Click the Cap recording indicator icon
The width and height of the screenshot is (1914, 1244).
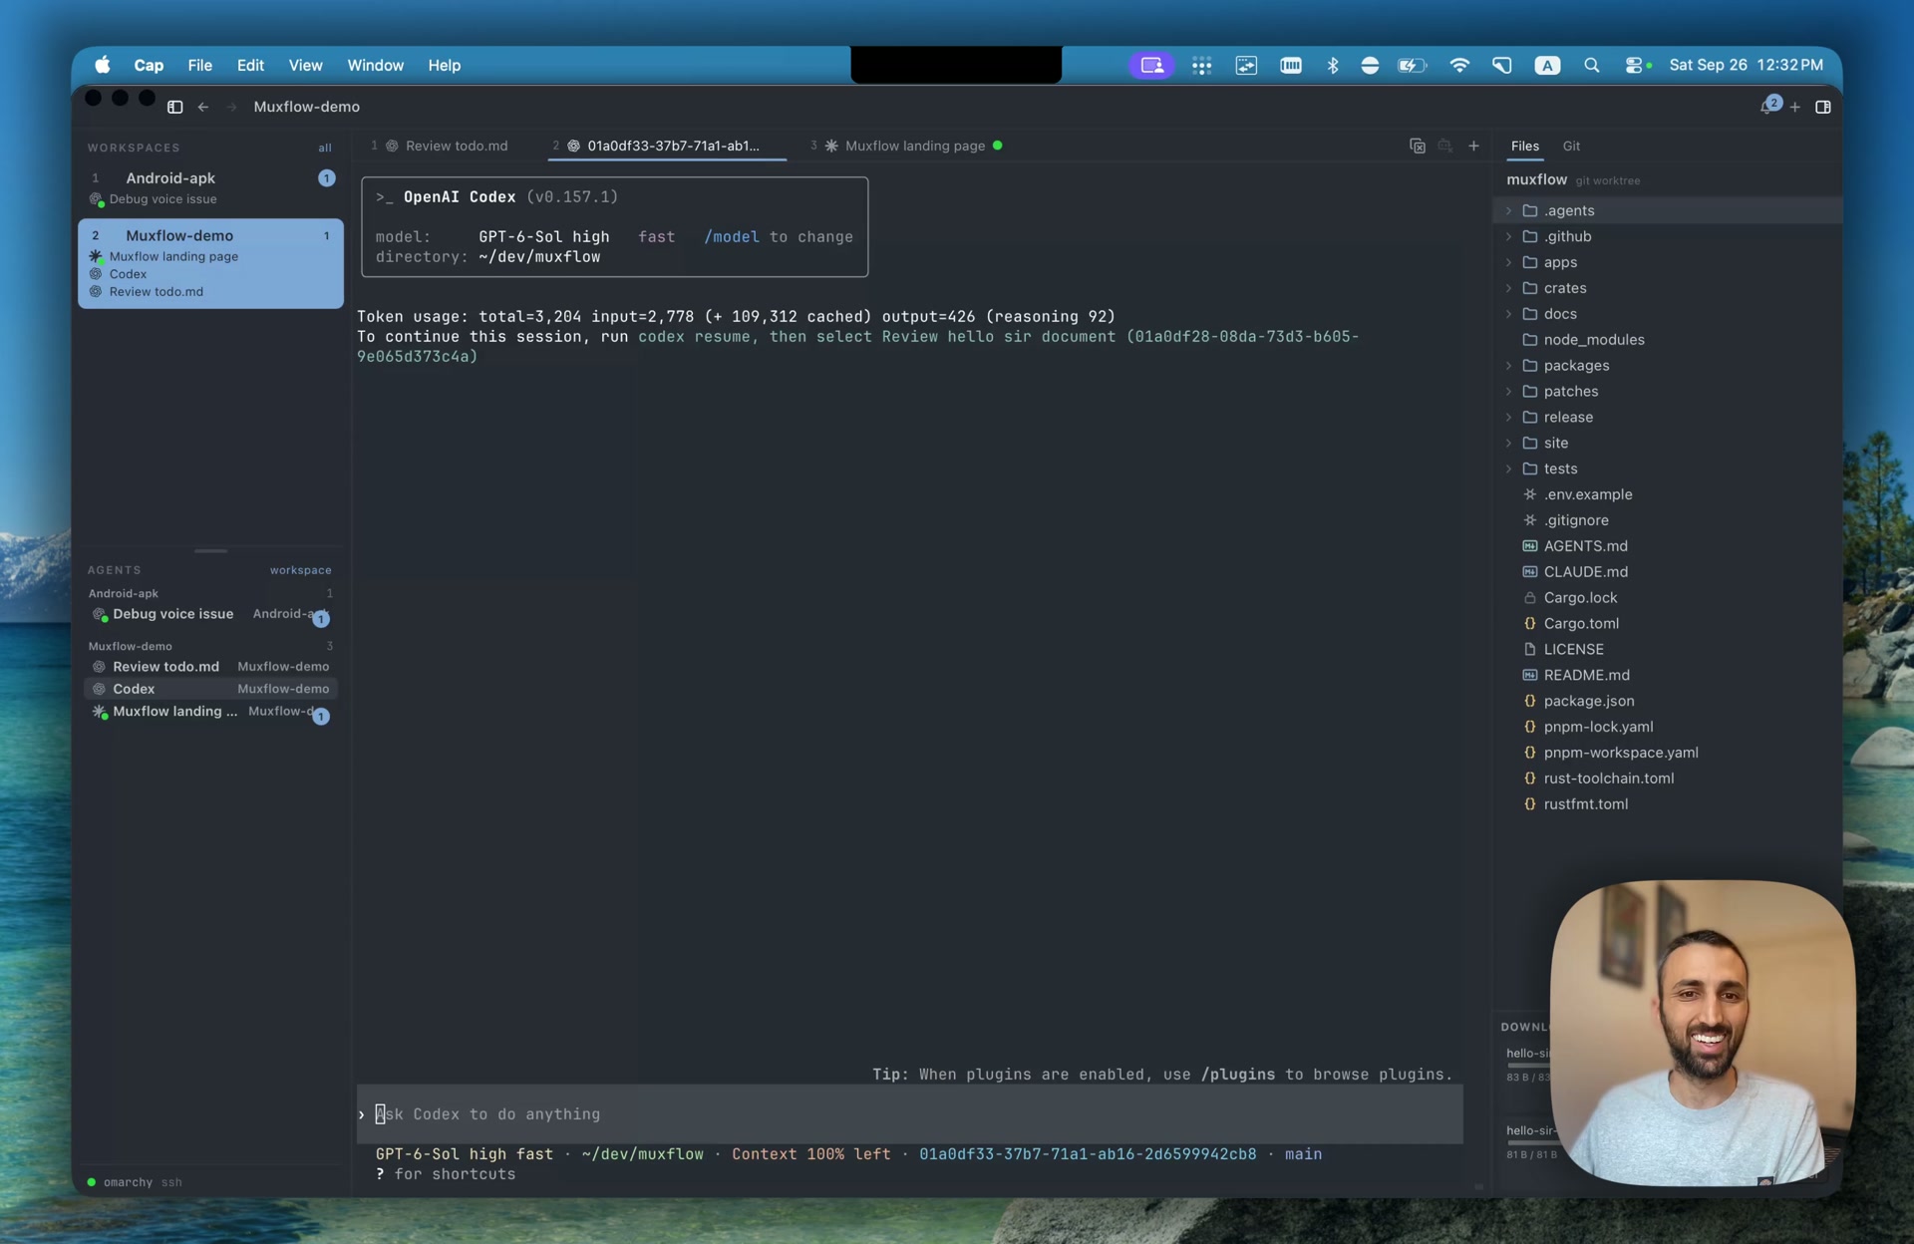[x=1151, y=65]
